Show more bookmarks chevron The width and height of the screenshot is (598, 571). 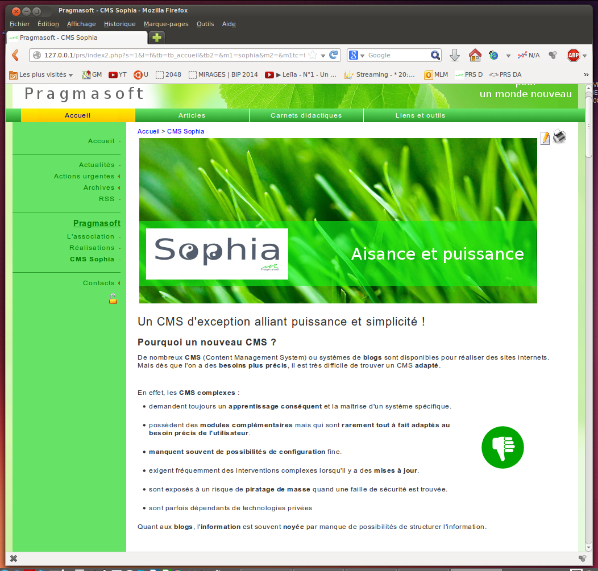(x=586, y=74)
